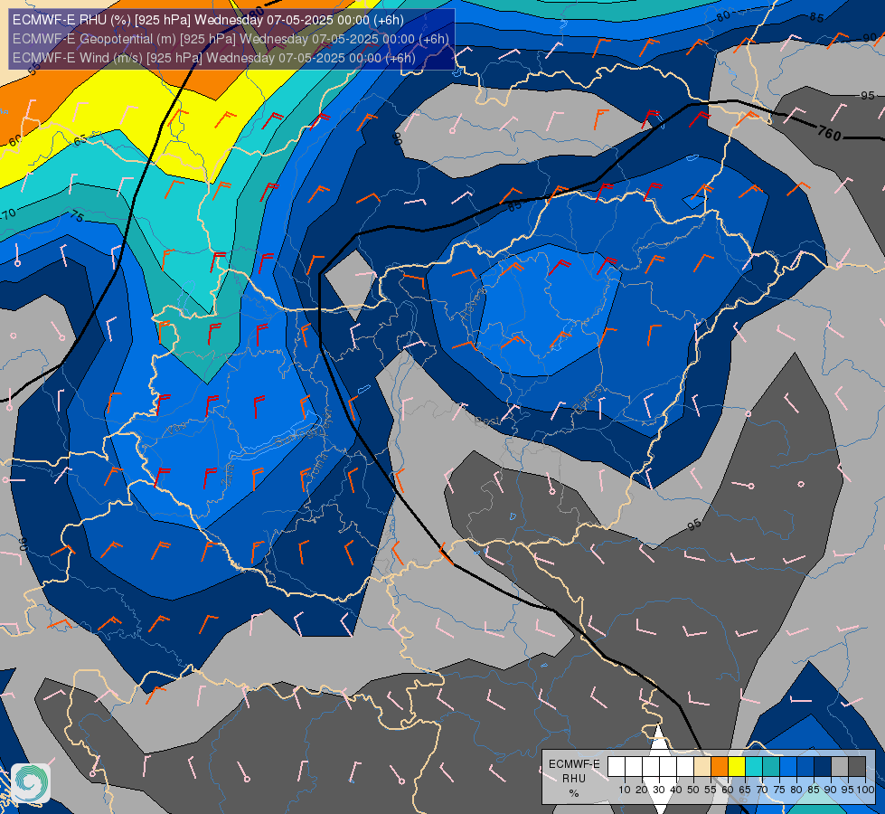Click the 60 contour label in orange area
The height and width of the screenshot is (814, 885).
(x=15, y=139)
